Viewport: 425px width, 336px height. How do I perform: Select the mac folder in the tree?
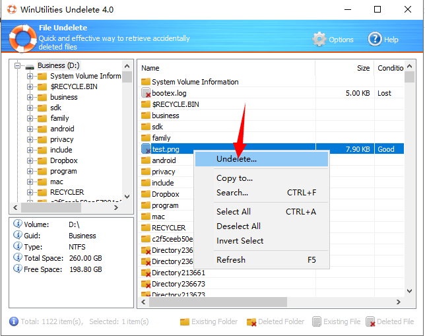pos(56,182)
